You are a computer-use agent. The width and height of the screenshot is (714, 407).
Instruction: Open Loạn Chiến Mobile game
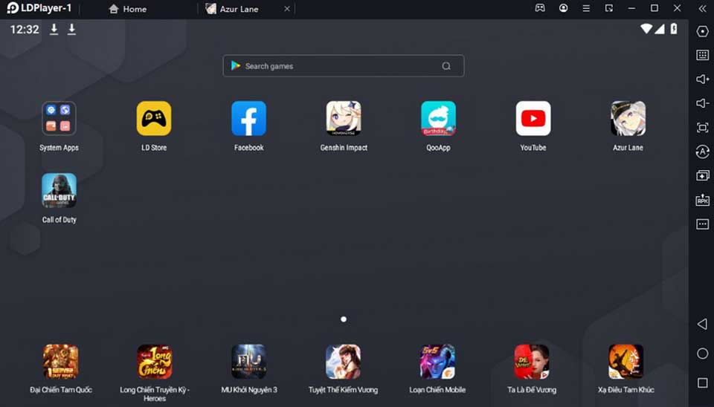[437, 362]
